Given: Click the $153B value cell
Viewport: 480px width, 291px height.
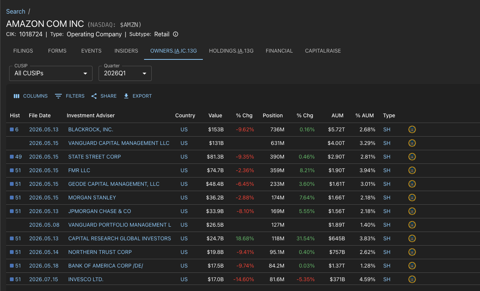Looking at the screenshot, I should [x=216, y=129].
